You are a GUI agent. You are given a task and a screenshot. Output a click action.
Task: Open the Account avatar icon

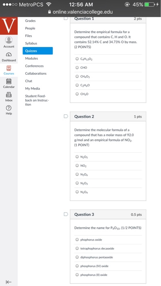[x=9, y=40]
